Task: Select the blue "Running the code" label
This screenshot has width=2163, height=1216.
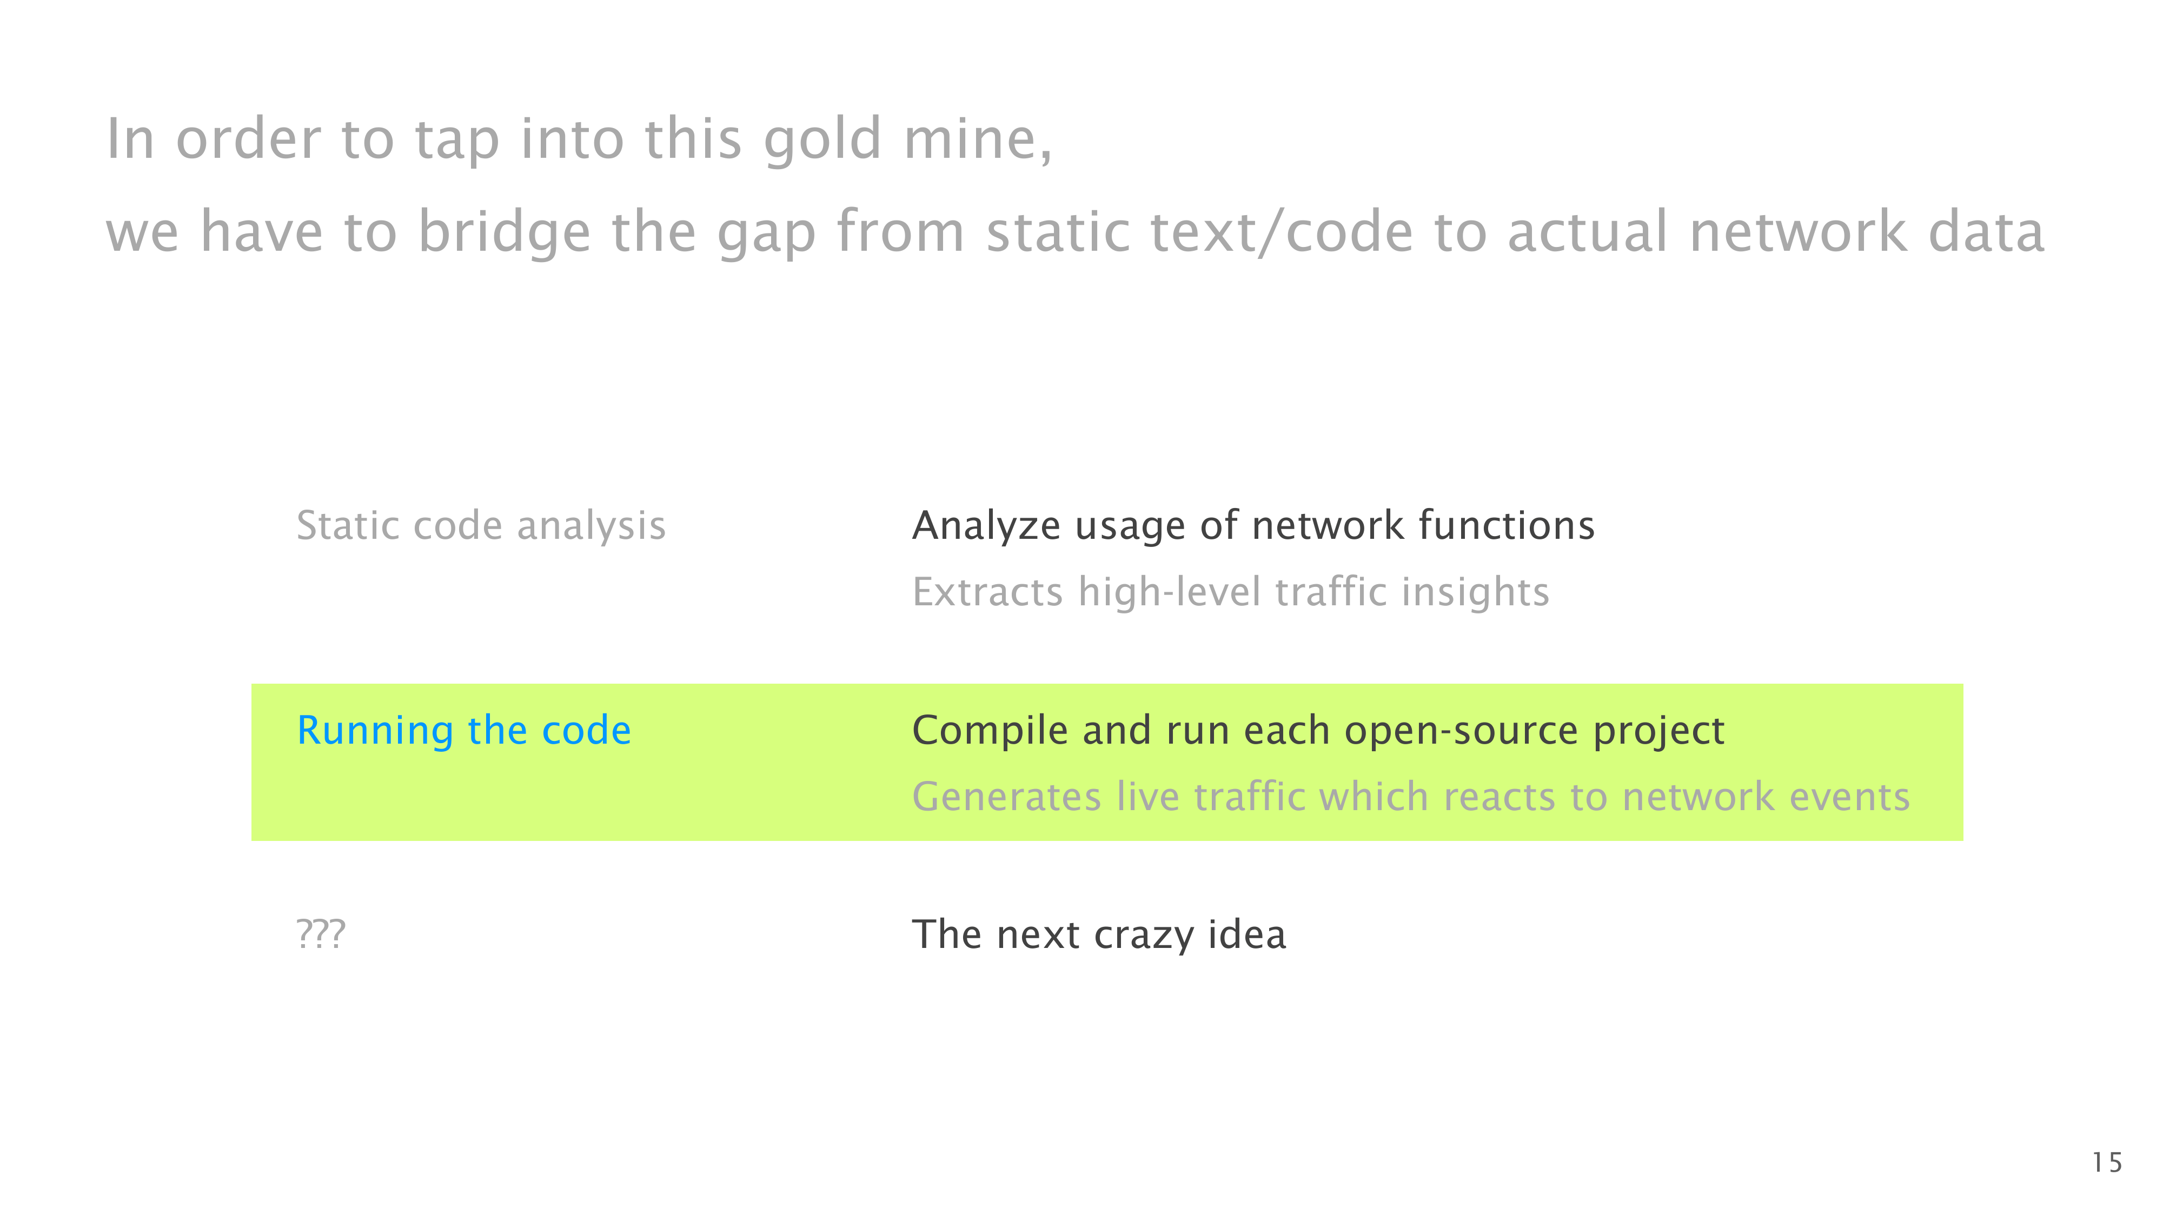Action: [463, 730]
